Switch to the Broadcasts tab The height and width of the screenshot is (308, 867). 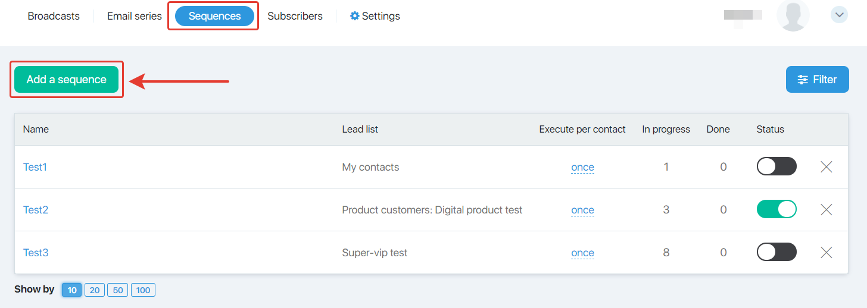click(x=54, y=16)
